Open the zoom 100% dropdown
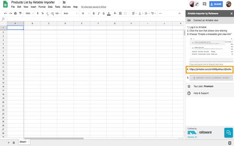The height and width of the screenshot is (146, 234). click(x=29, y=14)
